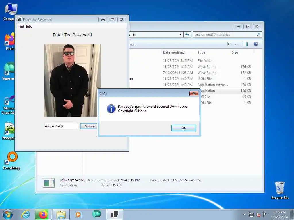Click the Explorer search magnifier icon
294x220 pixels.
(x=258, y=34)
